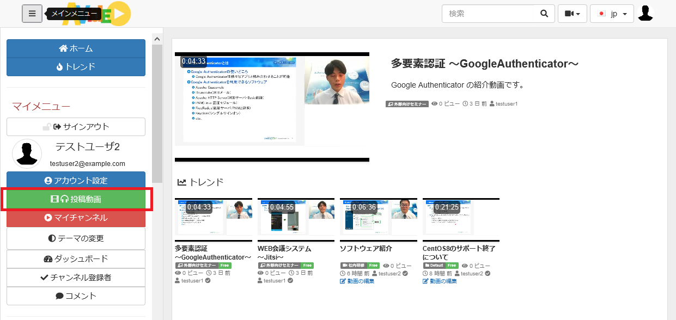676x320 pixels.
Task: Click the sidebar scrollbar thumb
Action: 157,113
